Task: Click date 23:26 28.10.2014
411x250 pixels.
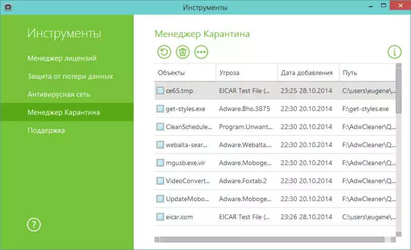Action: point(306,217)
